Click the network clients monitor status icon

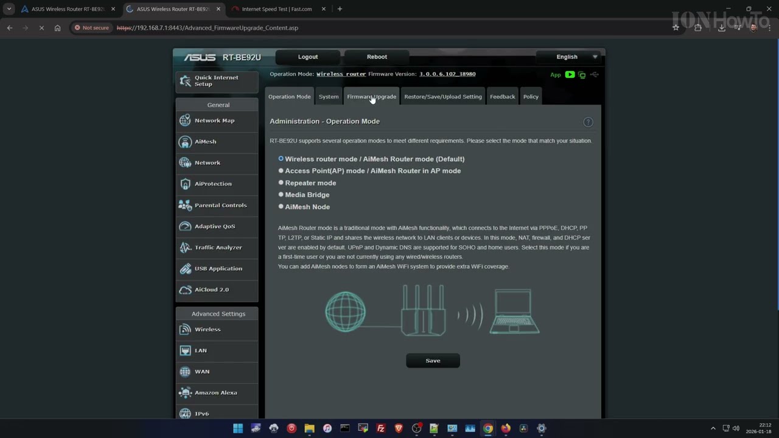582,75
